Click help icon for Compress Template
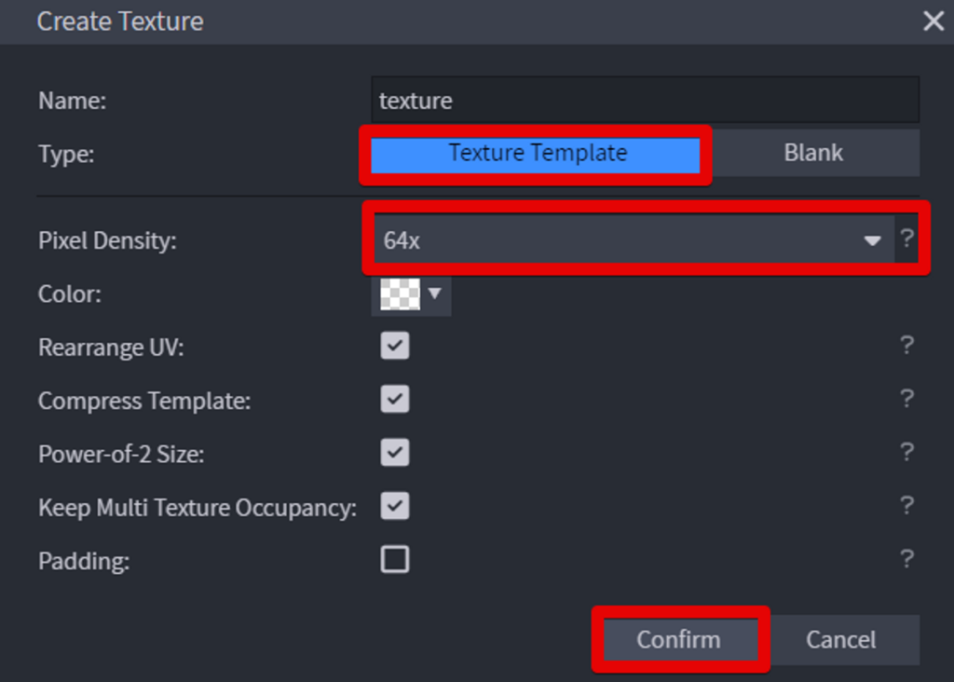The image size is (954, 682). pyautogui.click(x=906, y=399)
